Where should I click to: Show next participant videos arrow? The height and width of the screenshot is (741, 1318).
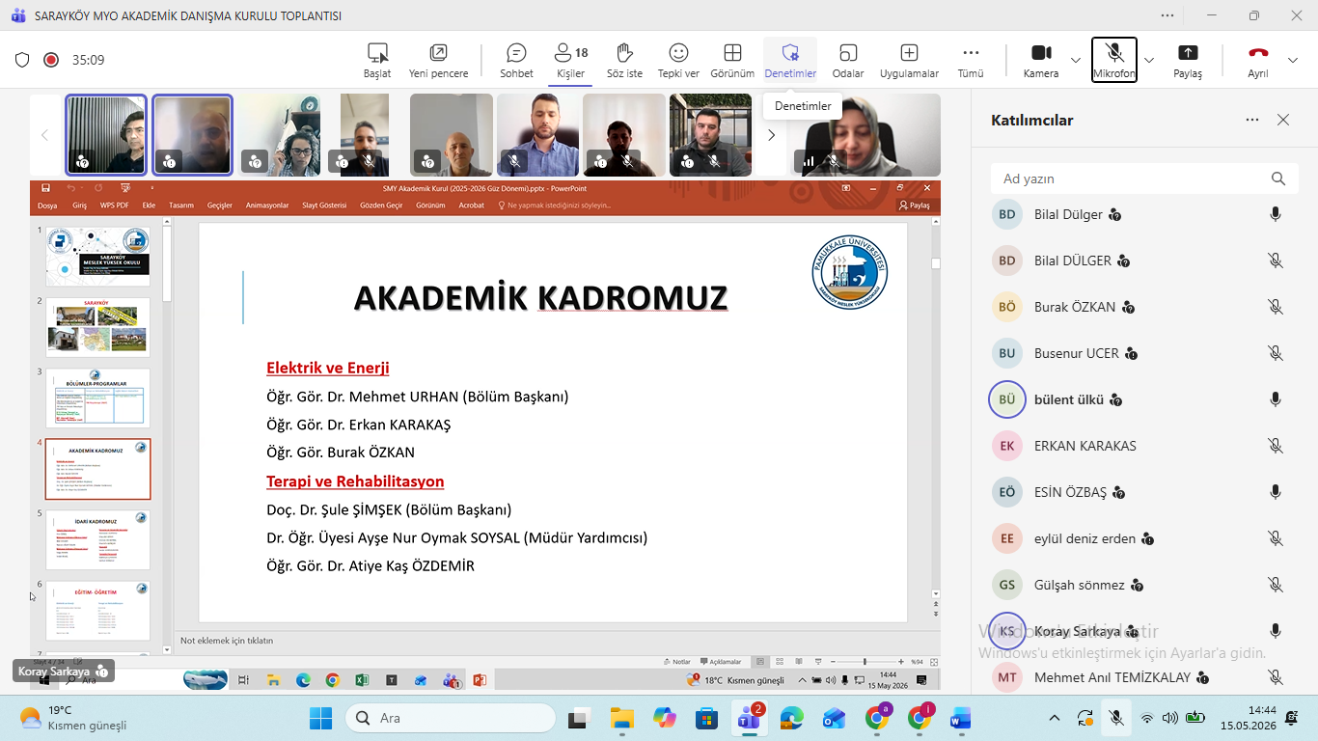pos(771,135)
